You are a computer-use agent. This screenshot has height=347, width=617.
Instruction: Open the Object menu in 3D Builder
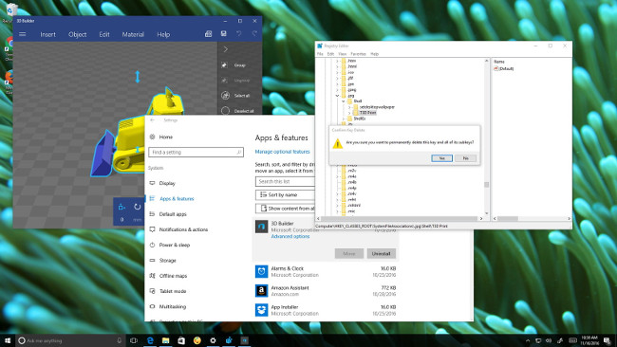(78, 34)
